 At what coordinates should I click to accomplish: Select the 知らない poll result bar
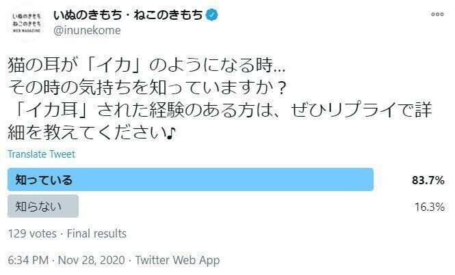coord(43,206)
